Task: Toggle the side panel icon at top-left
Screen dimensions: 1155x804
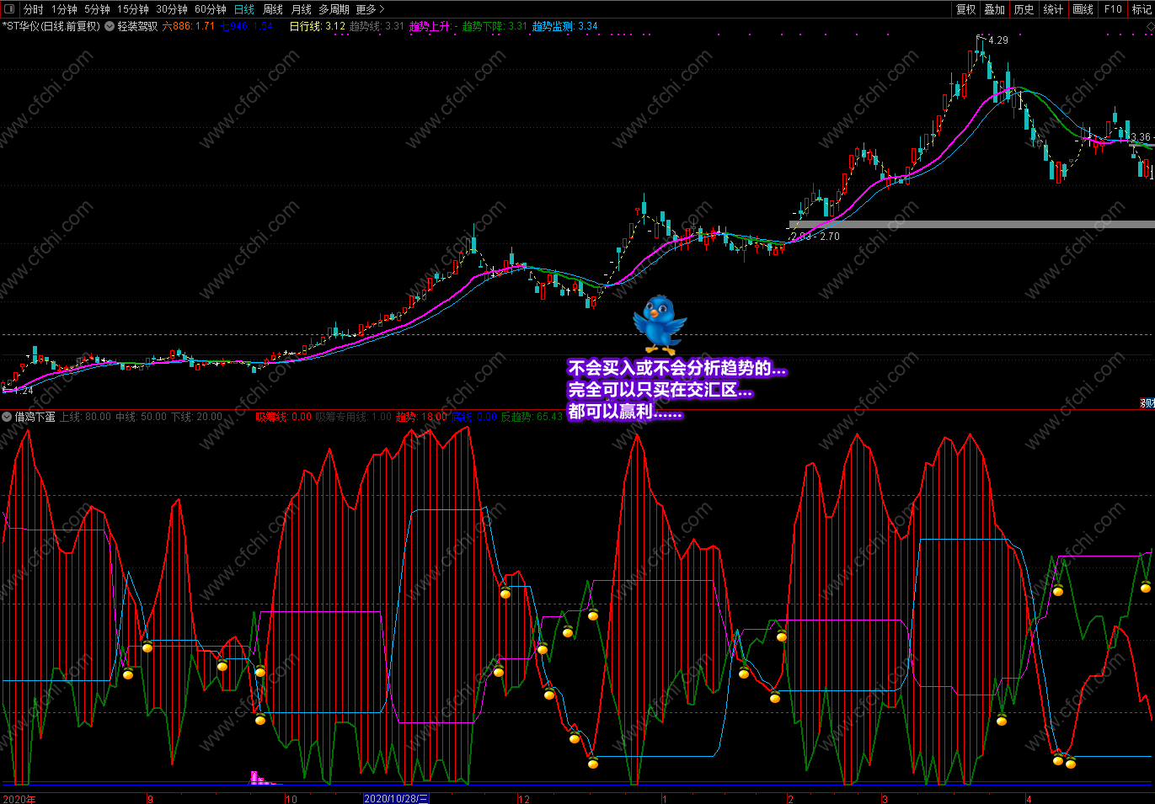Action: tap(9, 9)
